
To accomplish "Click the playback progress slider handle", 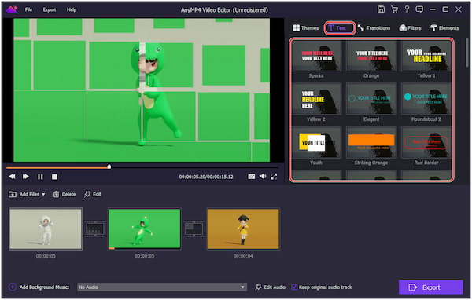I will [109, 166].
